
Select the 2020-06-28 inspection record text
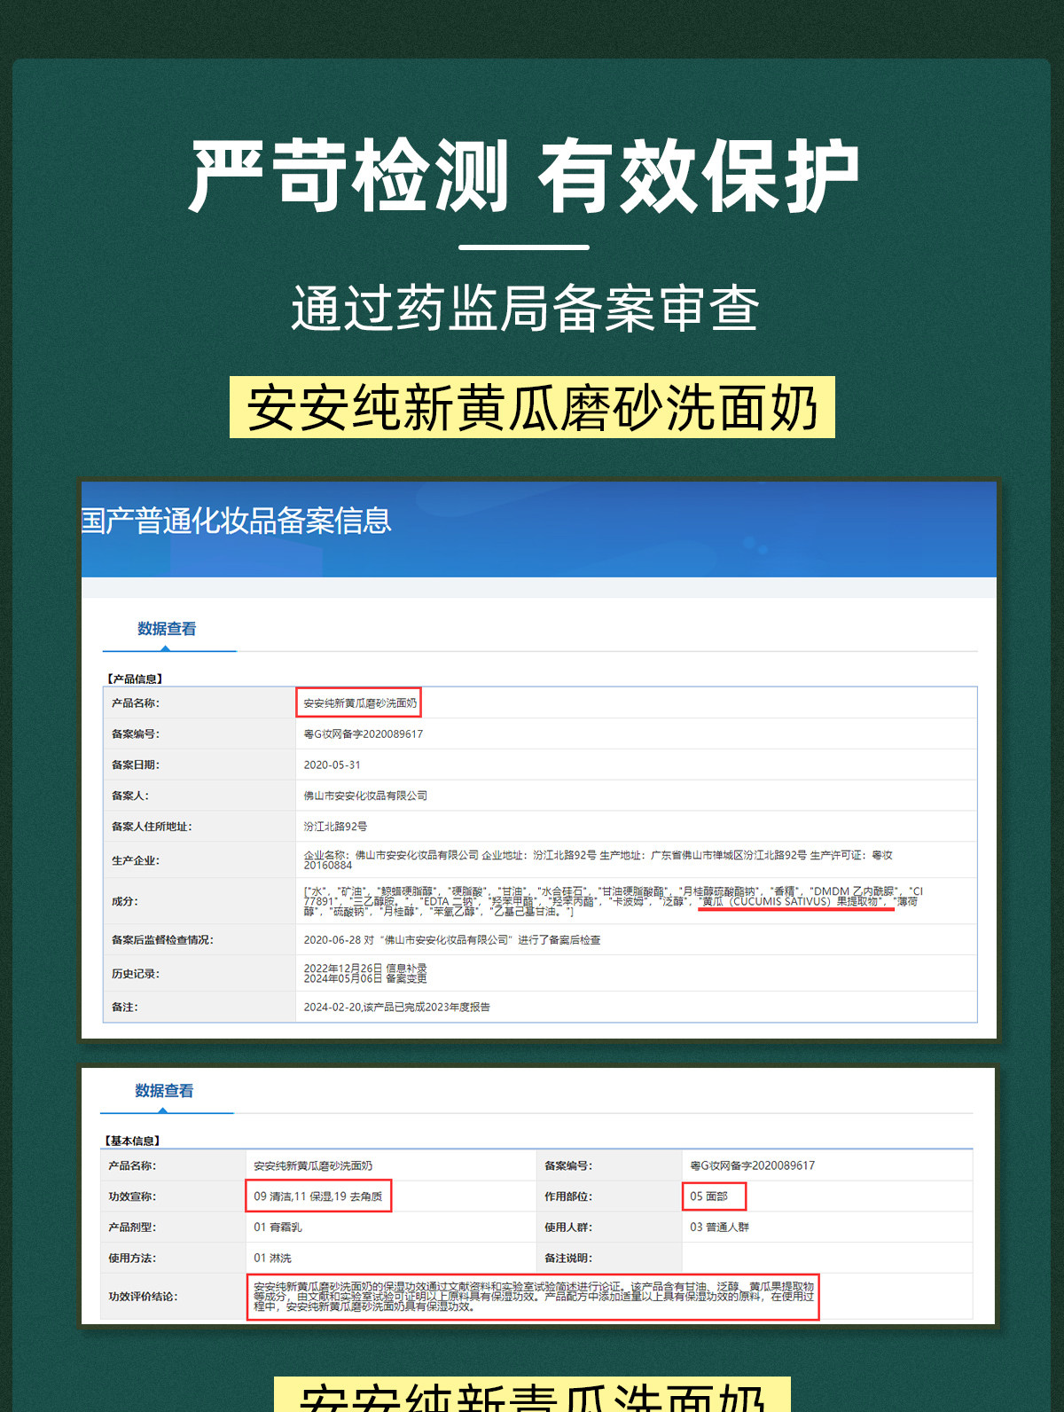(452, 940)
